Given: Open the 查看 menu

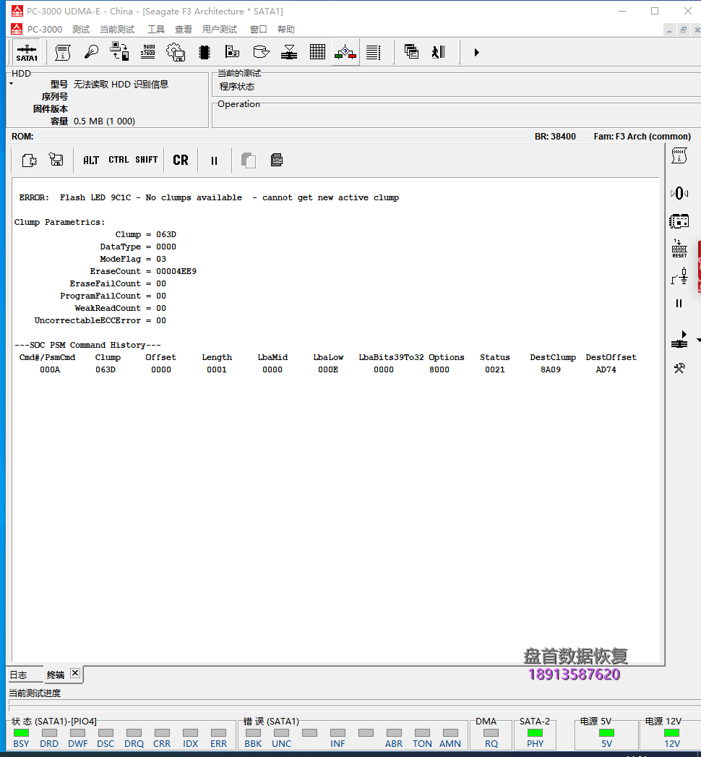Looking at the screenshot, I should 184,30.
